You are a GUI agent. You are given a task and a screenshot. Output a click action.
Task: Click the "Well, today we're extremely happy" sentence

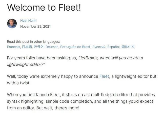(52, 76)
